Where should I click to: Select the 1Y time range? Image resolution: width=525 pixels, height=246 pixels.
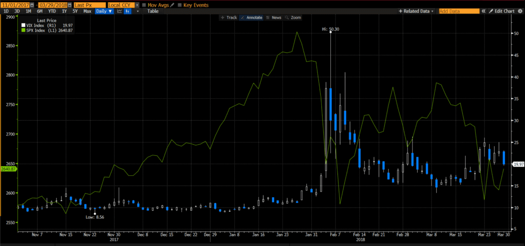coord(64,11)
